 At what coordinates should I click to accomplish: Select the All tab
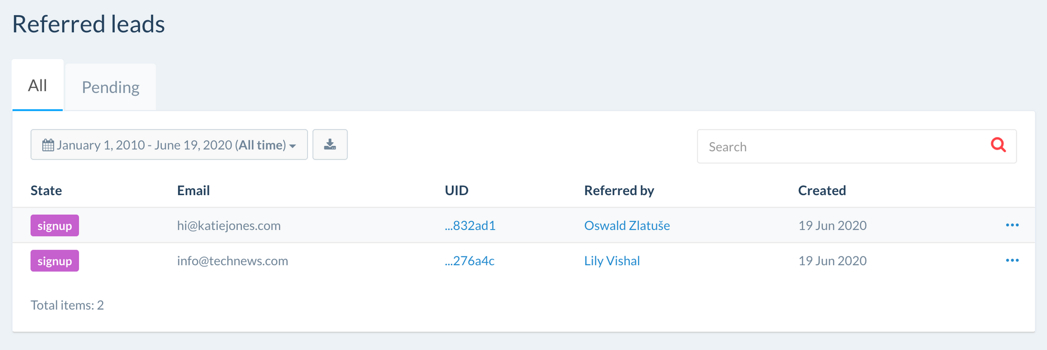38,85
